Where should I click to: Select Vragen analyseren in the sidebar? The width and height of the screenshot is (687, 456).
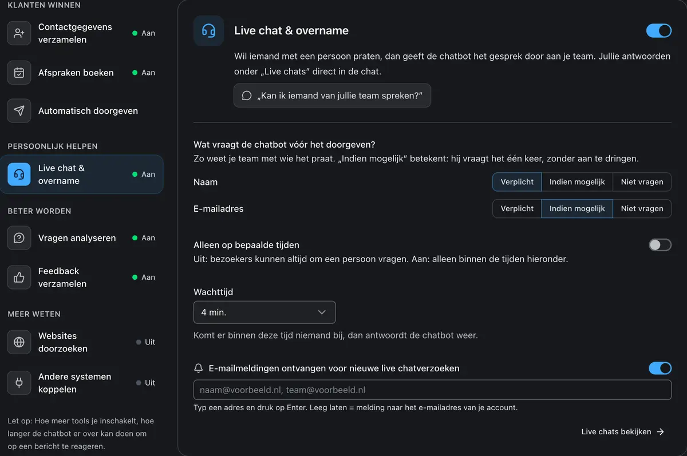pos(82,238)
